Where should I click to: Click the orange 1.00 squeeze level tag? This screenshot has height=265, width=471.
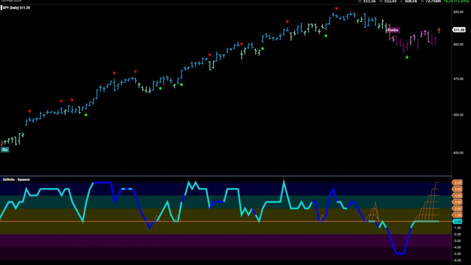pos(458,215)
